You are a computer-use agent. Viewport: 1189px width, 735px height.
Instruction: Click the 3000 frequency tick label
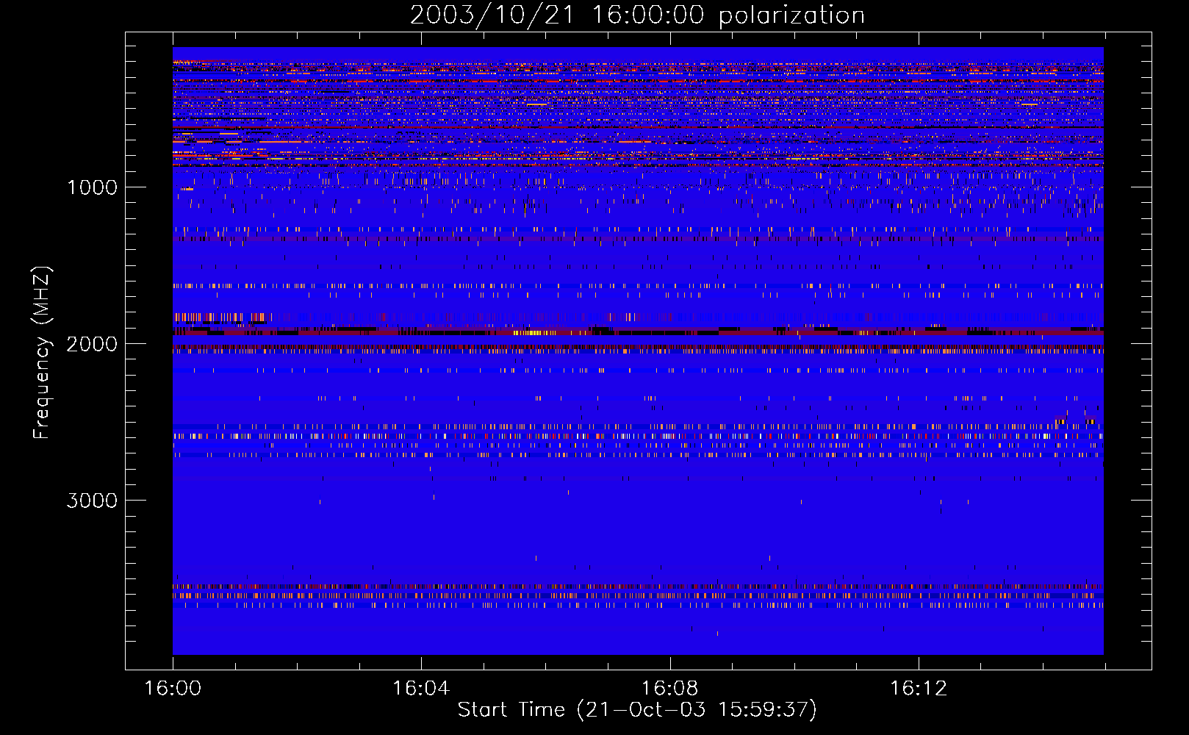pos(92,501)
